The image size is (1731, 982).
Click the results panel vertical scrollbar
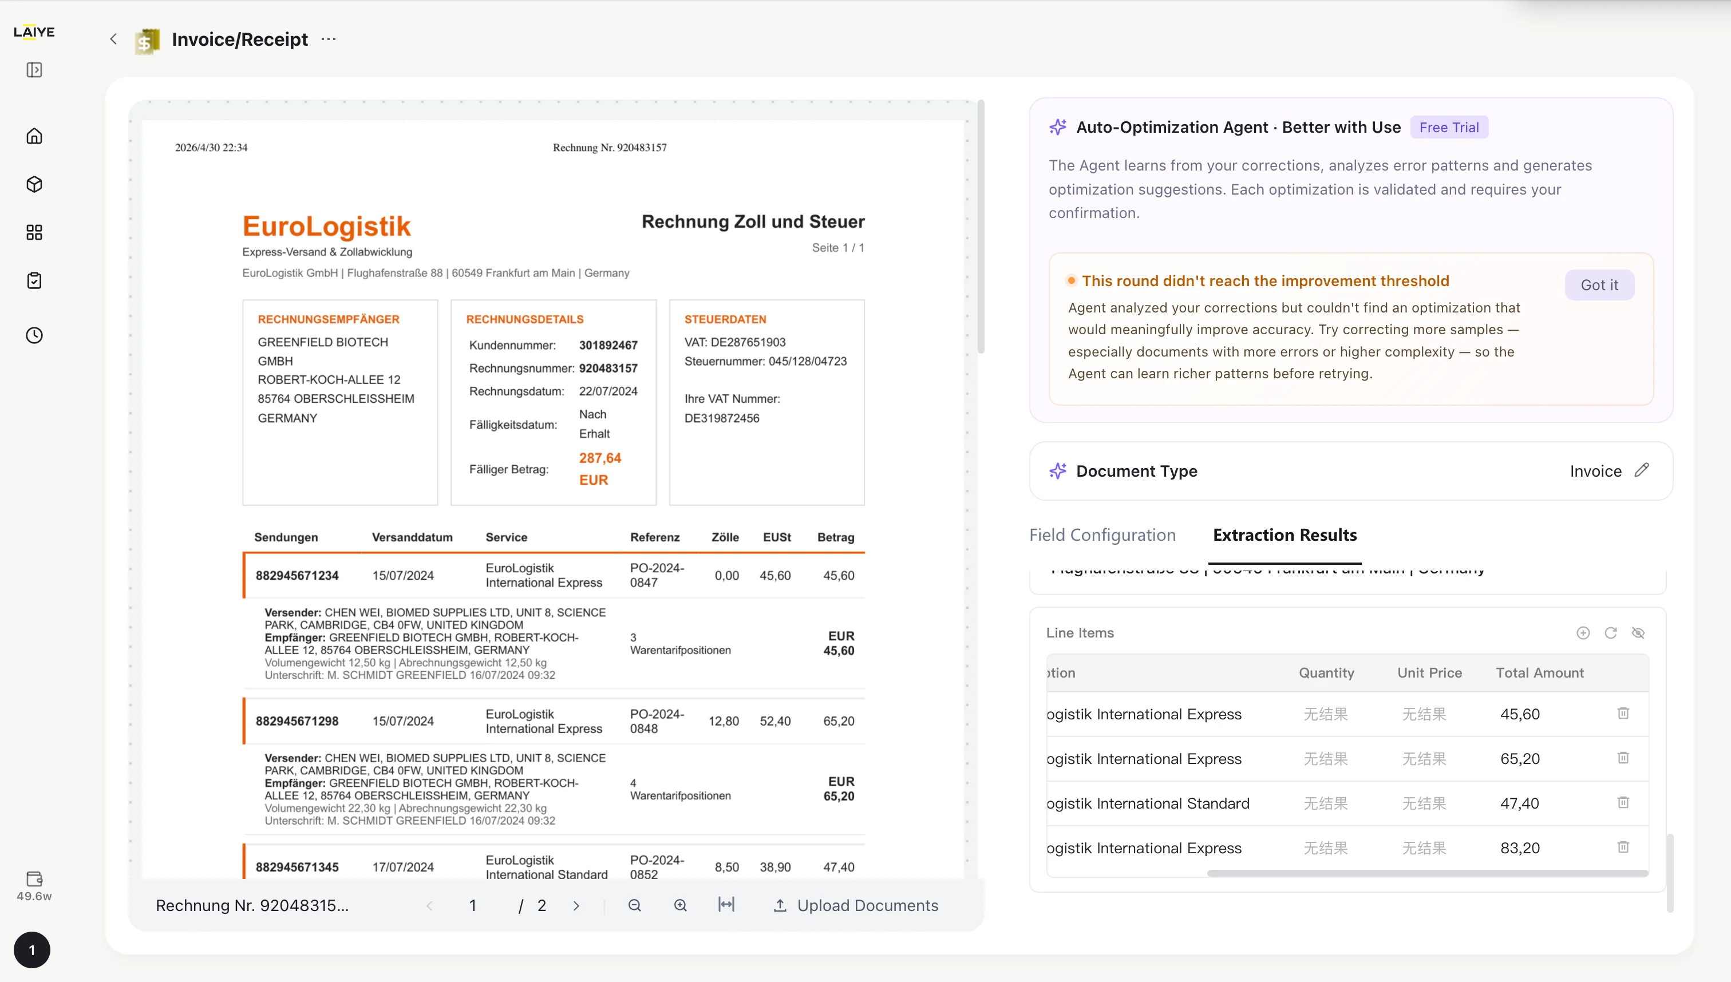point(1670,873)
